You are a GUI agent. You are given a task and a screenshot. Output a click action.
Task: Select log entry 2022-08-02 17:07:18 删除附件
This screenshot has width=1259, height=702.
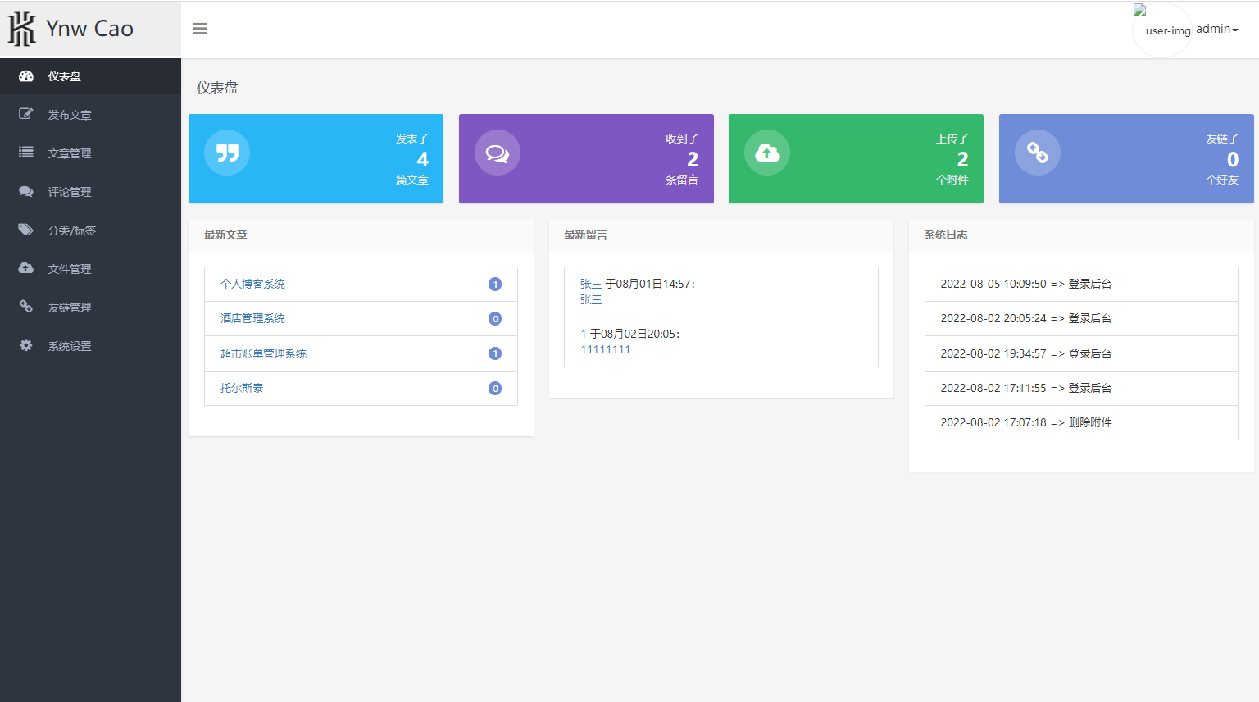[1081, 422]
